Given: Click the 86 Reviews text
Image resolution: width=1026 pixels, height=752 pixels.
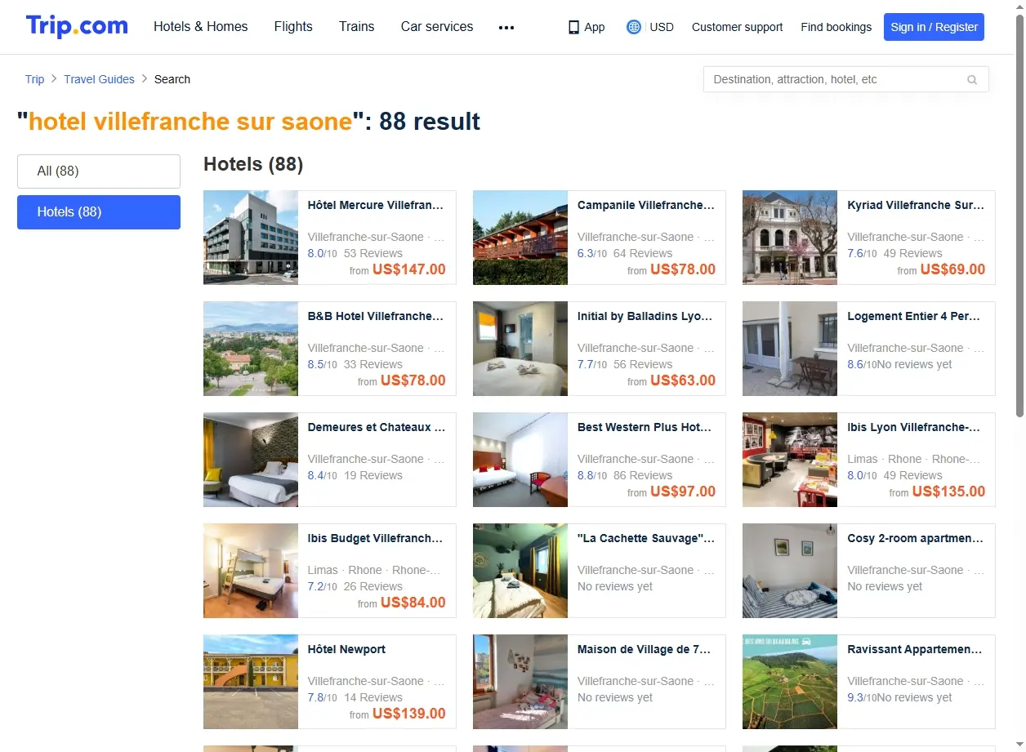Looking at the screenshot, I should click(643, 475).
